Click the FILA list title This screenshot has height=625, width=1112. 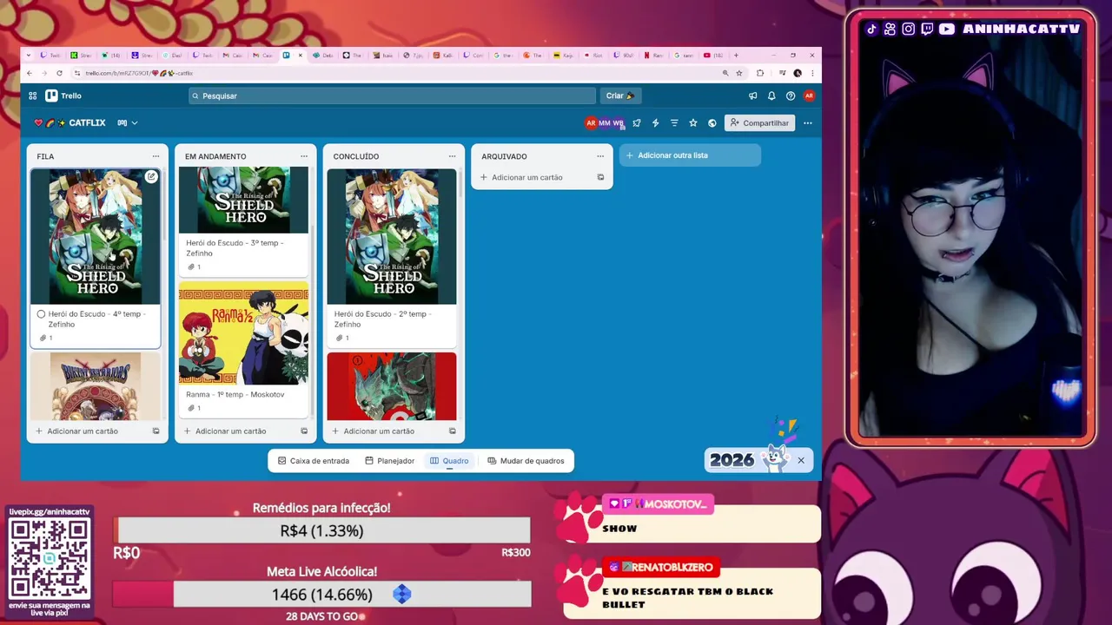[45, 156]
